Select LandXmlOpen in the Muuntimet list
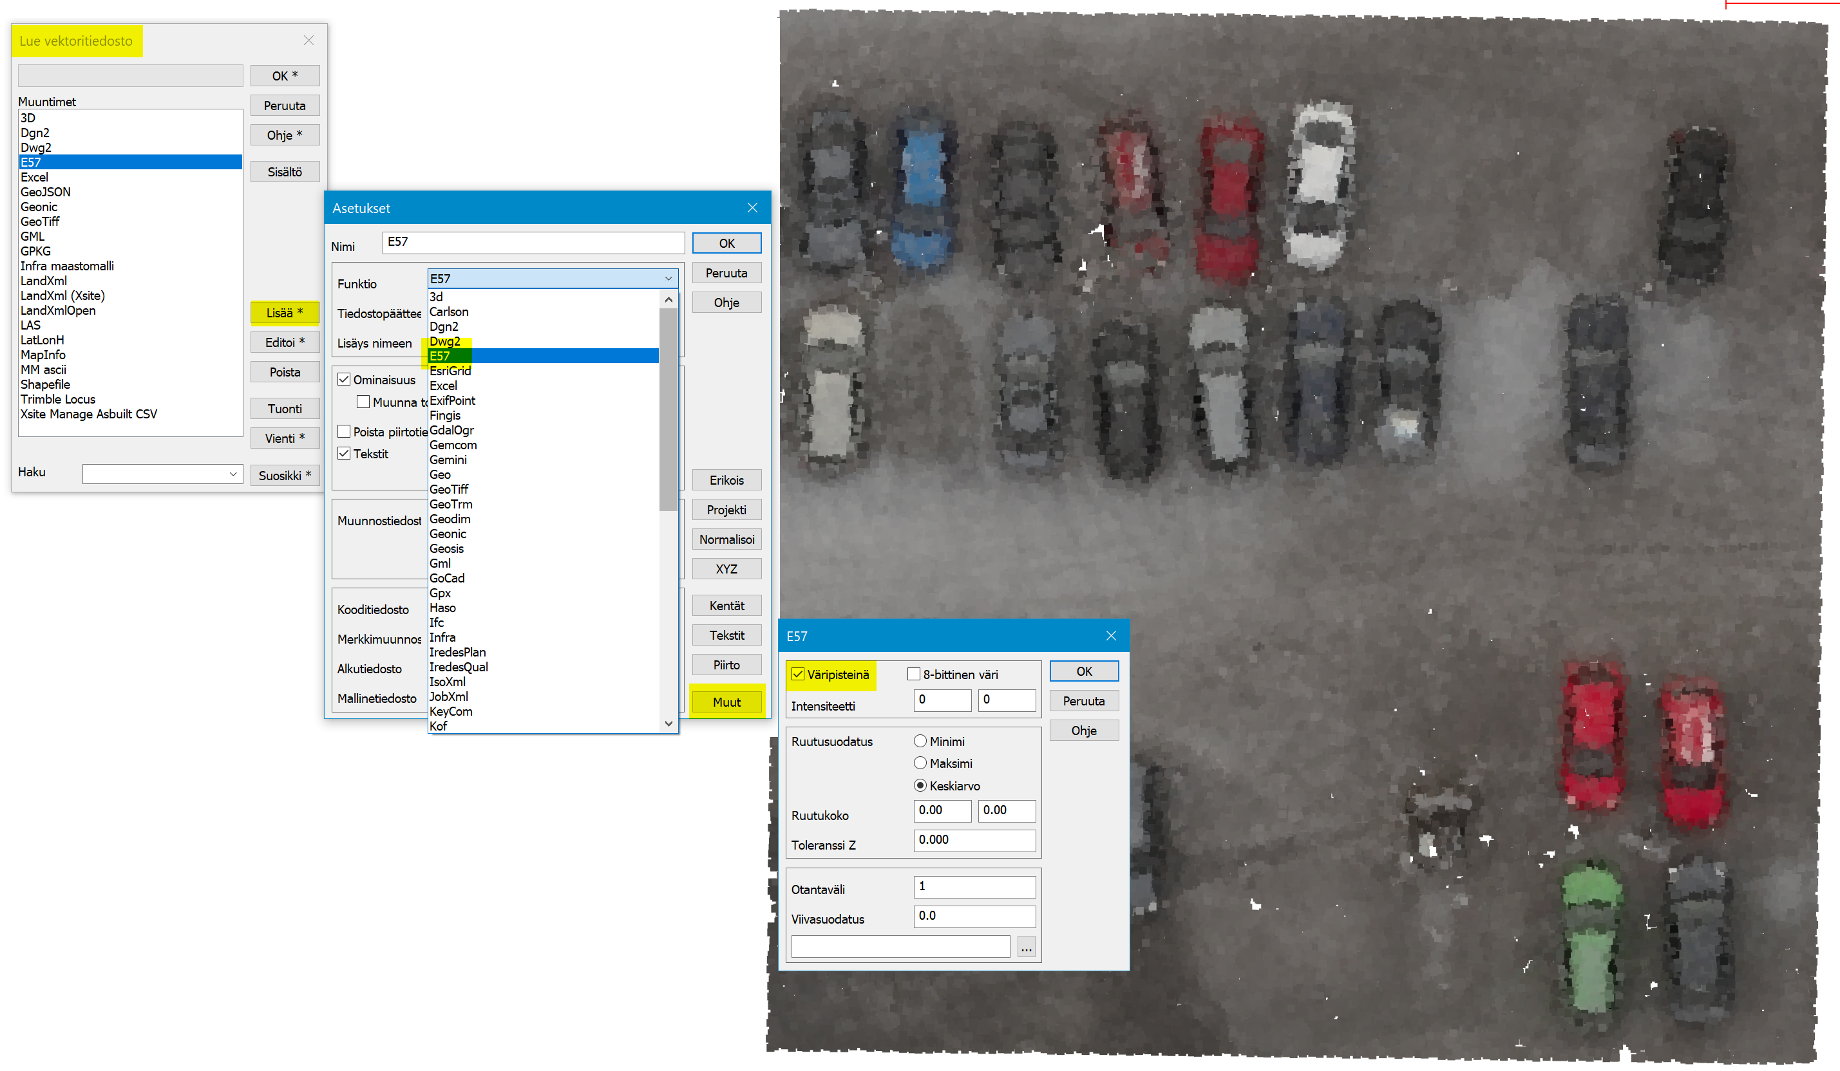This screenshot has height=1071, width=1840. [x=59, y=311]
